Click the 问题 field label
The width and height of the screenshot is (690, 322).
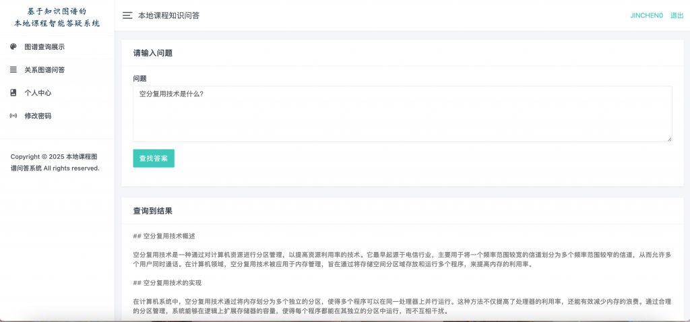click(x=140, y=78)
